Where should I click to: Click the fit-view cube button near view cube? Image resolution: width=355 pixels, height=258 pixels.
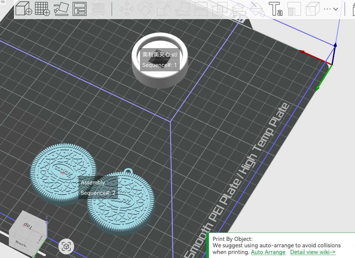tap(67, 247)
